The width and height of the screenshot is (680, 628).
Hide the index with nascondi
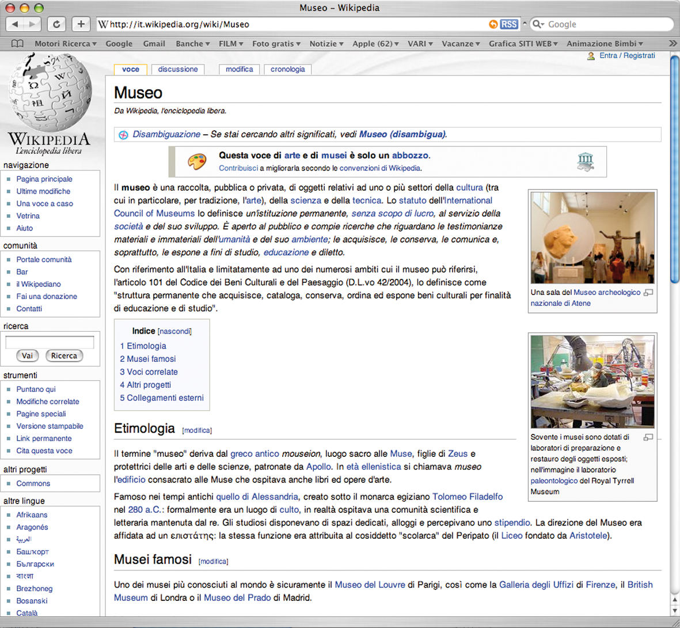click(174, 332)
